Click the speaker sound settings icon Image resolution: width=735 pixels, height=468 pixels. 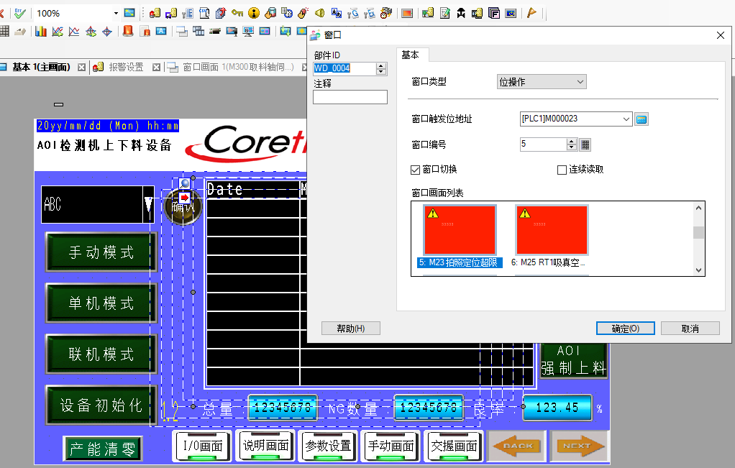[319, 13]
